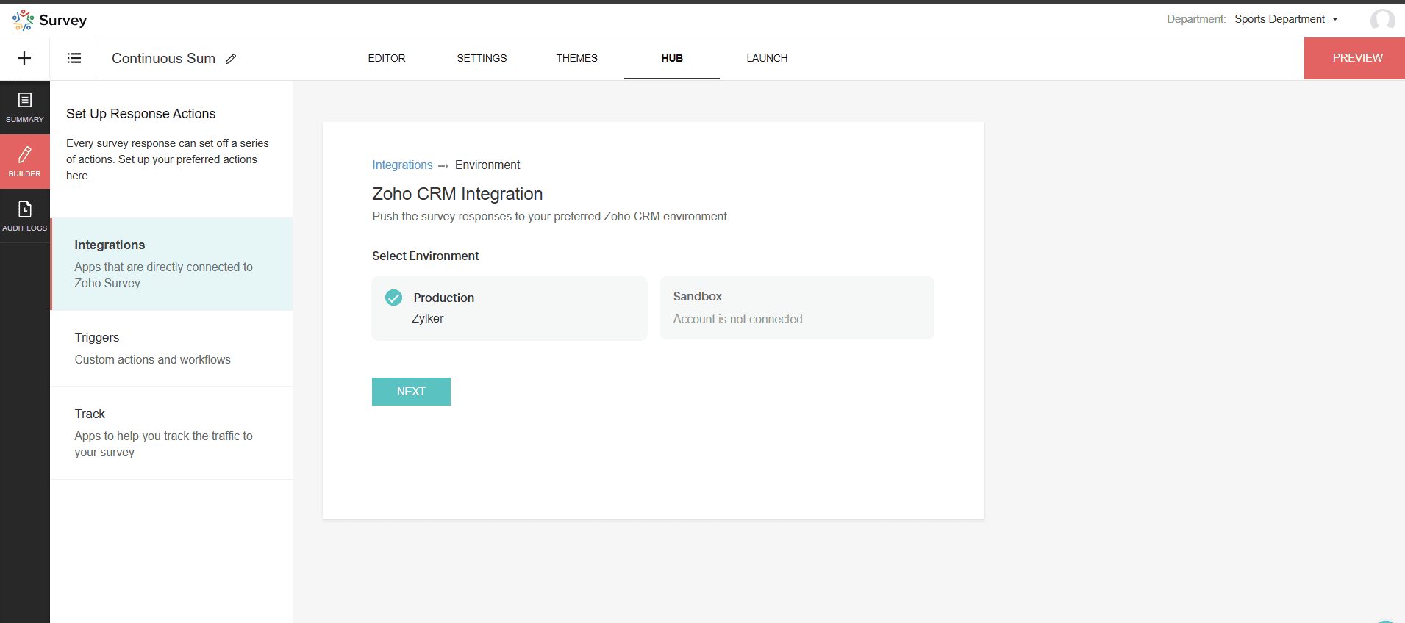Click the Continuous Sum survey title
1405x623 pixels.
tap(163, 59)
